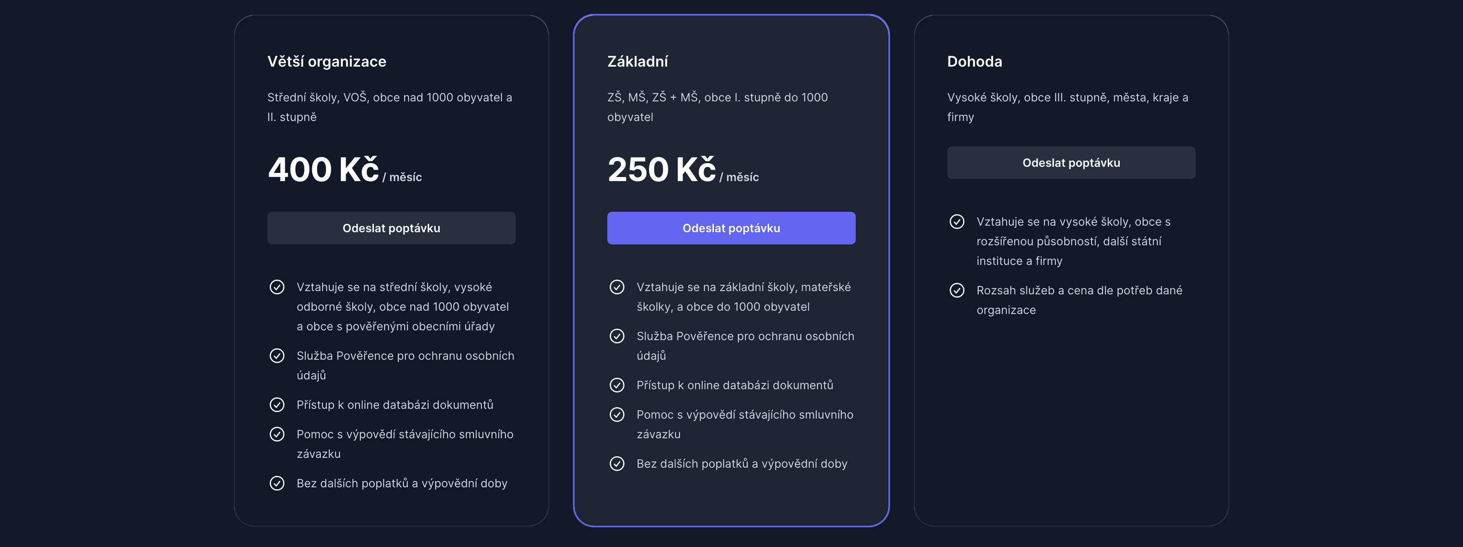The width and height of the screenshot is (1463, 547).
Task: Click checkmark for Služba Pověřence in Větší organizace
Action: pos(277,356)
